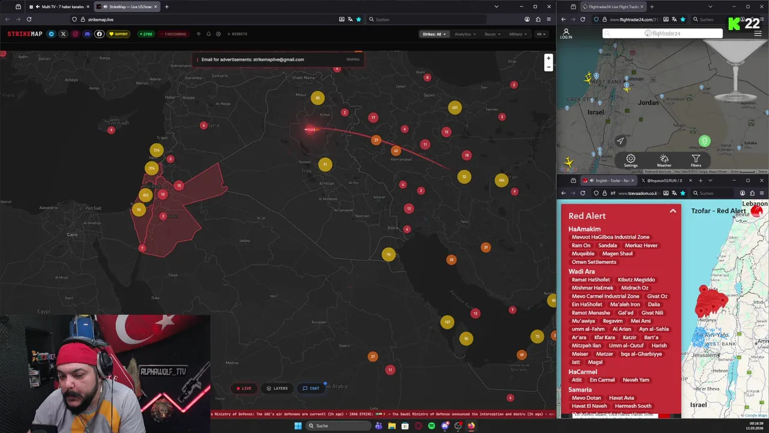Open the EN language dropdown
Viewport: 769px width, 433px height.
(x=541, y=34)
